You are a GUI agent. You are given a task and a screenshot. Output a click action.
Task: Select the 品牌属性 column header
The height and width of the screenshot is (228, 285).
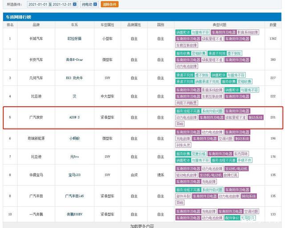pyautogui.click(x=134, y=25)
